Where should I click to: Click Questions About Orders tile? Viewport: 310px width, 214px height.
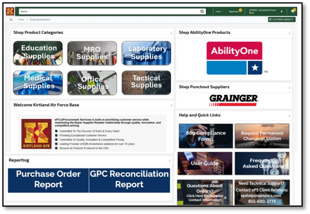click(x=205, y=192)
